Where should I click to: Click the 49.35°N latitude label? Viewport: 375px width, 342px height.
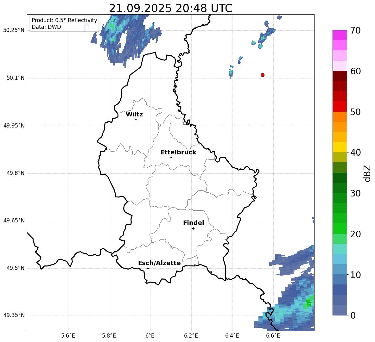pos(14,315)
